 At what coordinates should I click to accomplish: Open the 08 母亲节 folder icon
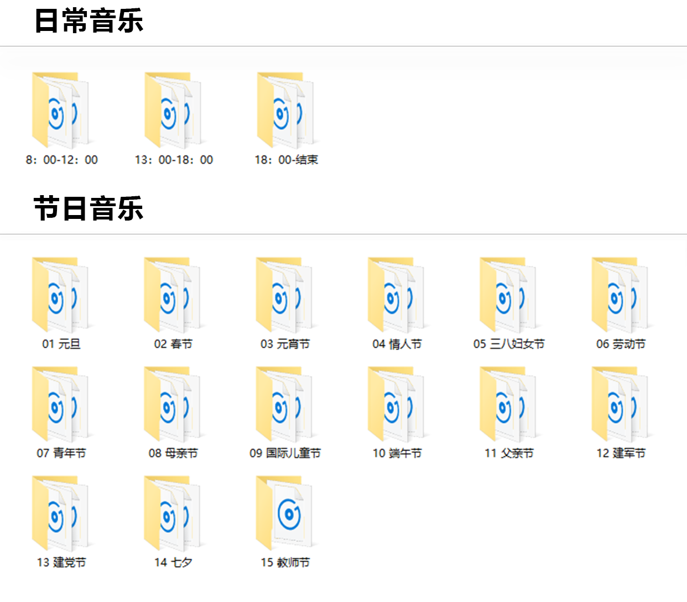[x=173, y=405]
